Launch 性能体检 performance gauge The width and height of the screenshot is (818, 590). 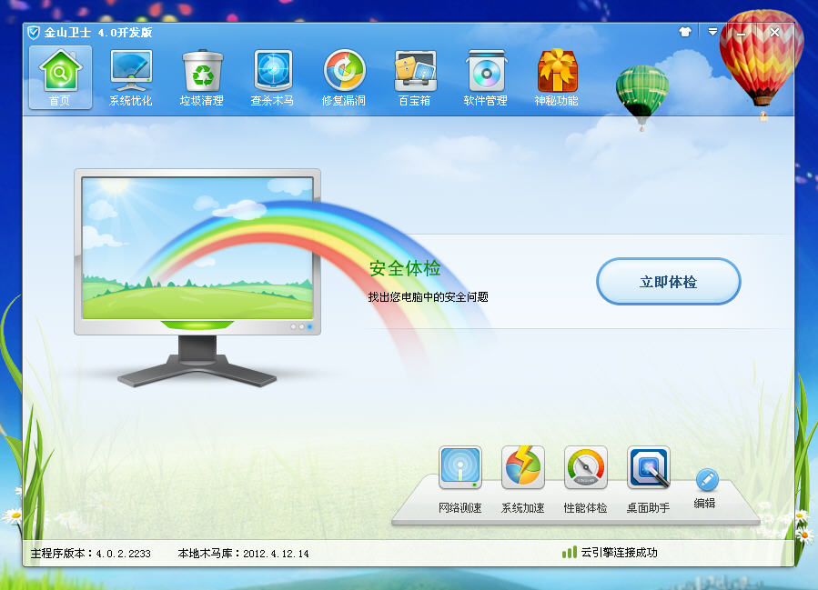click(x=585, y=479)
